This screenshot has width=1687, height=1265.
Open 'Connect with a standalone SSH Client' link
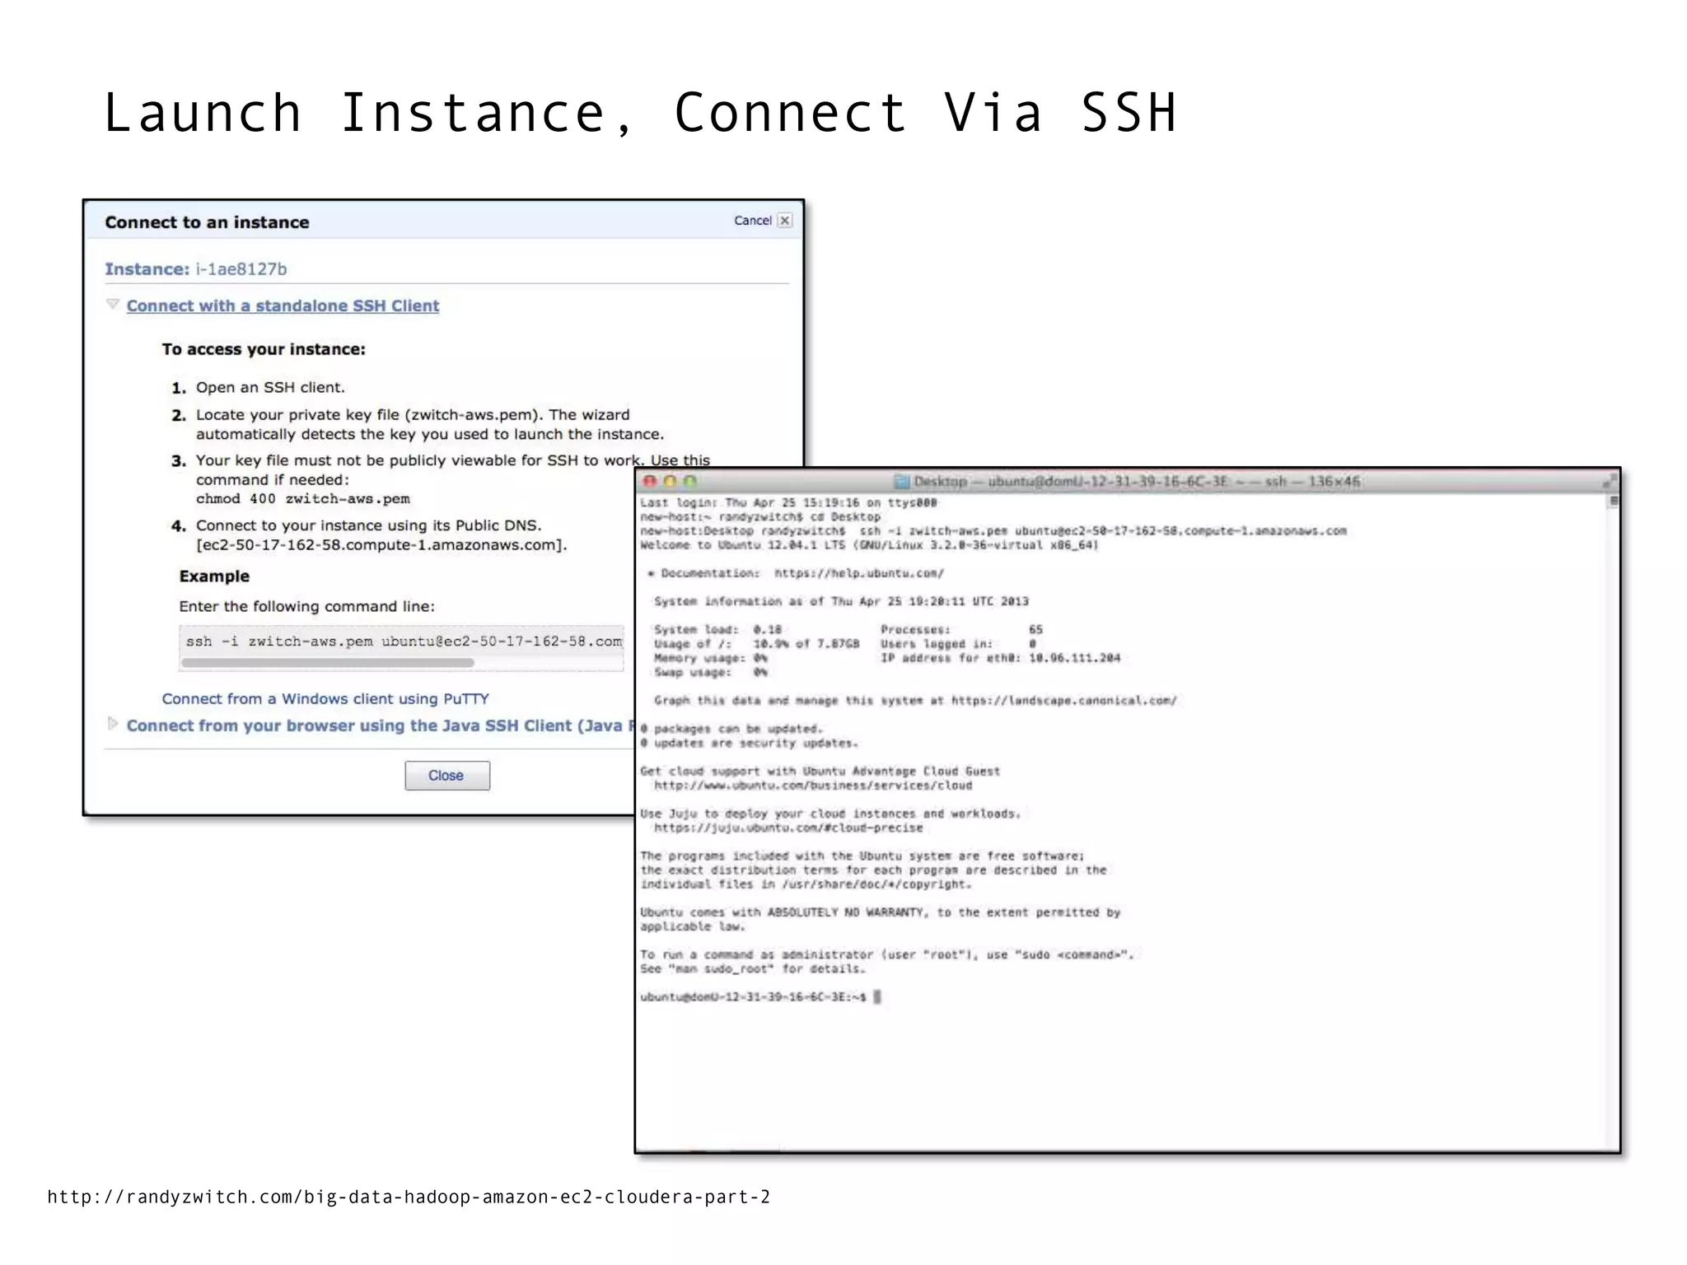[x=283, y=306]
